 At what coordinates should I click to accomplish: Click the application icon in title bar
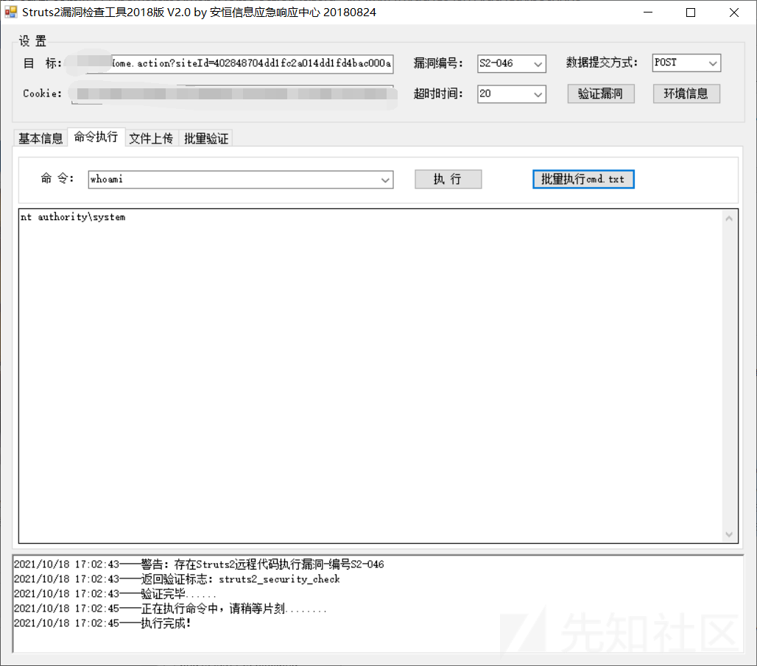10,12
